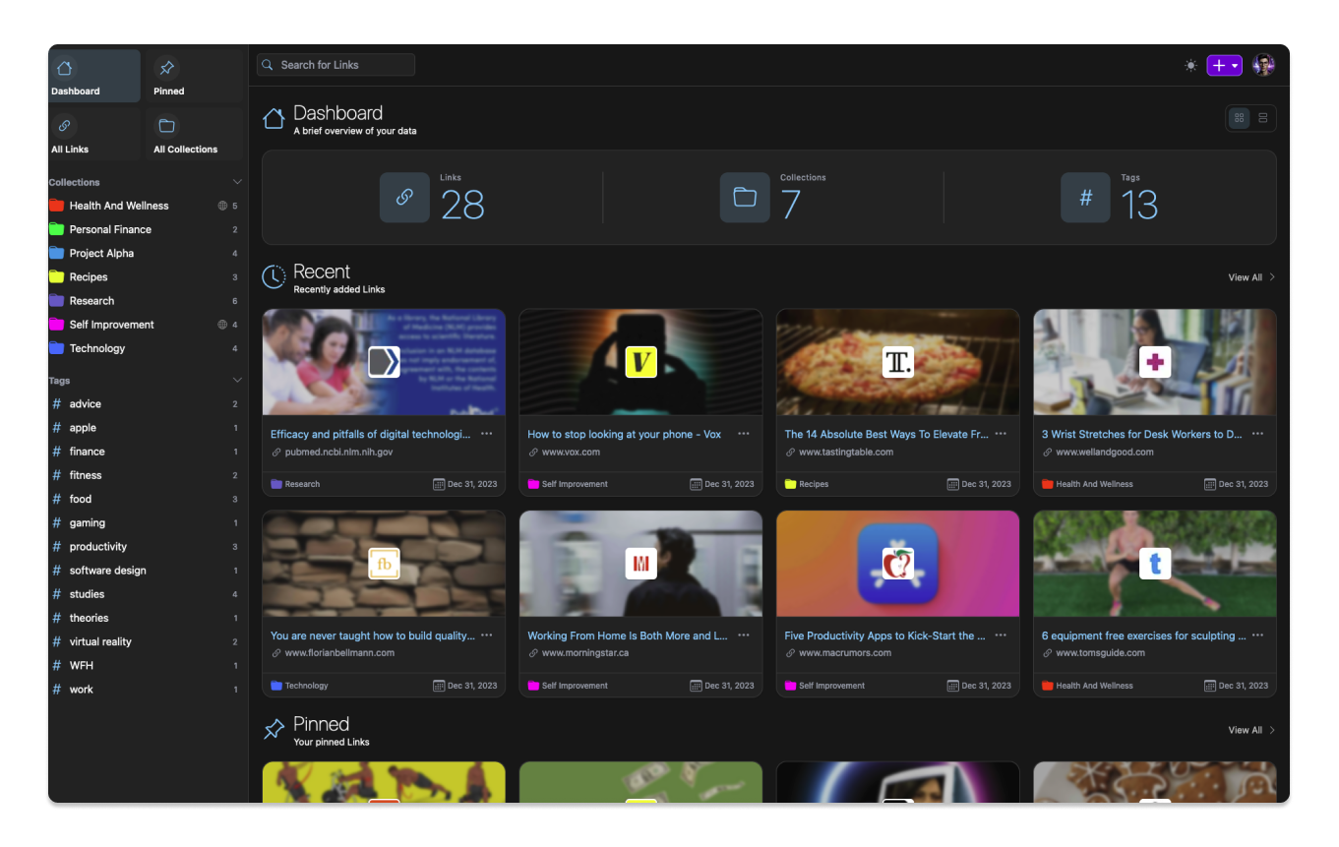Viewport: 1339px width, 847px height.
Task: Open the All Links chain icon
Action: click(x=65, y=126)
